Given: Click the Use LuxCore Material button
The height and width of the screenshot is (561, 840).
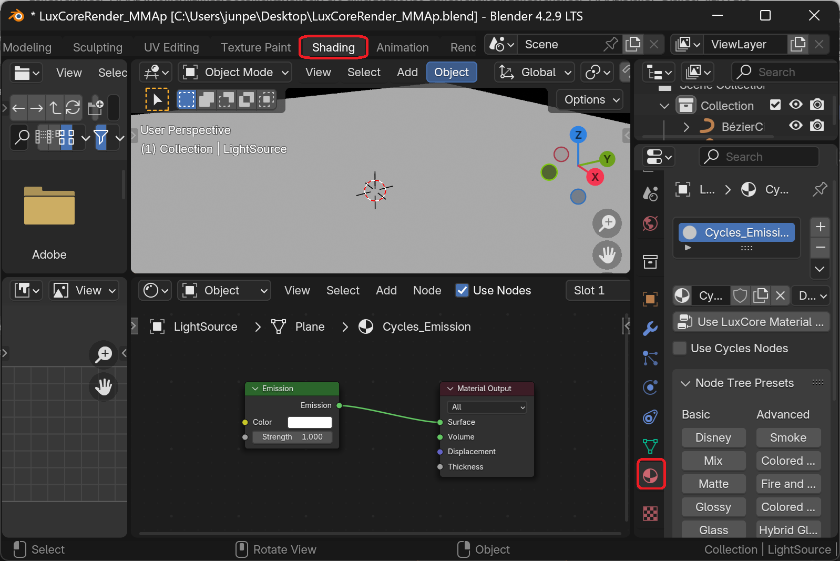Looking at the screenshot, I should pyautogui.click(x=751, y=322).
